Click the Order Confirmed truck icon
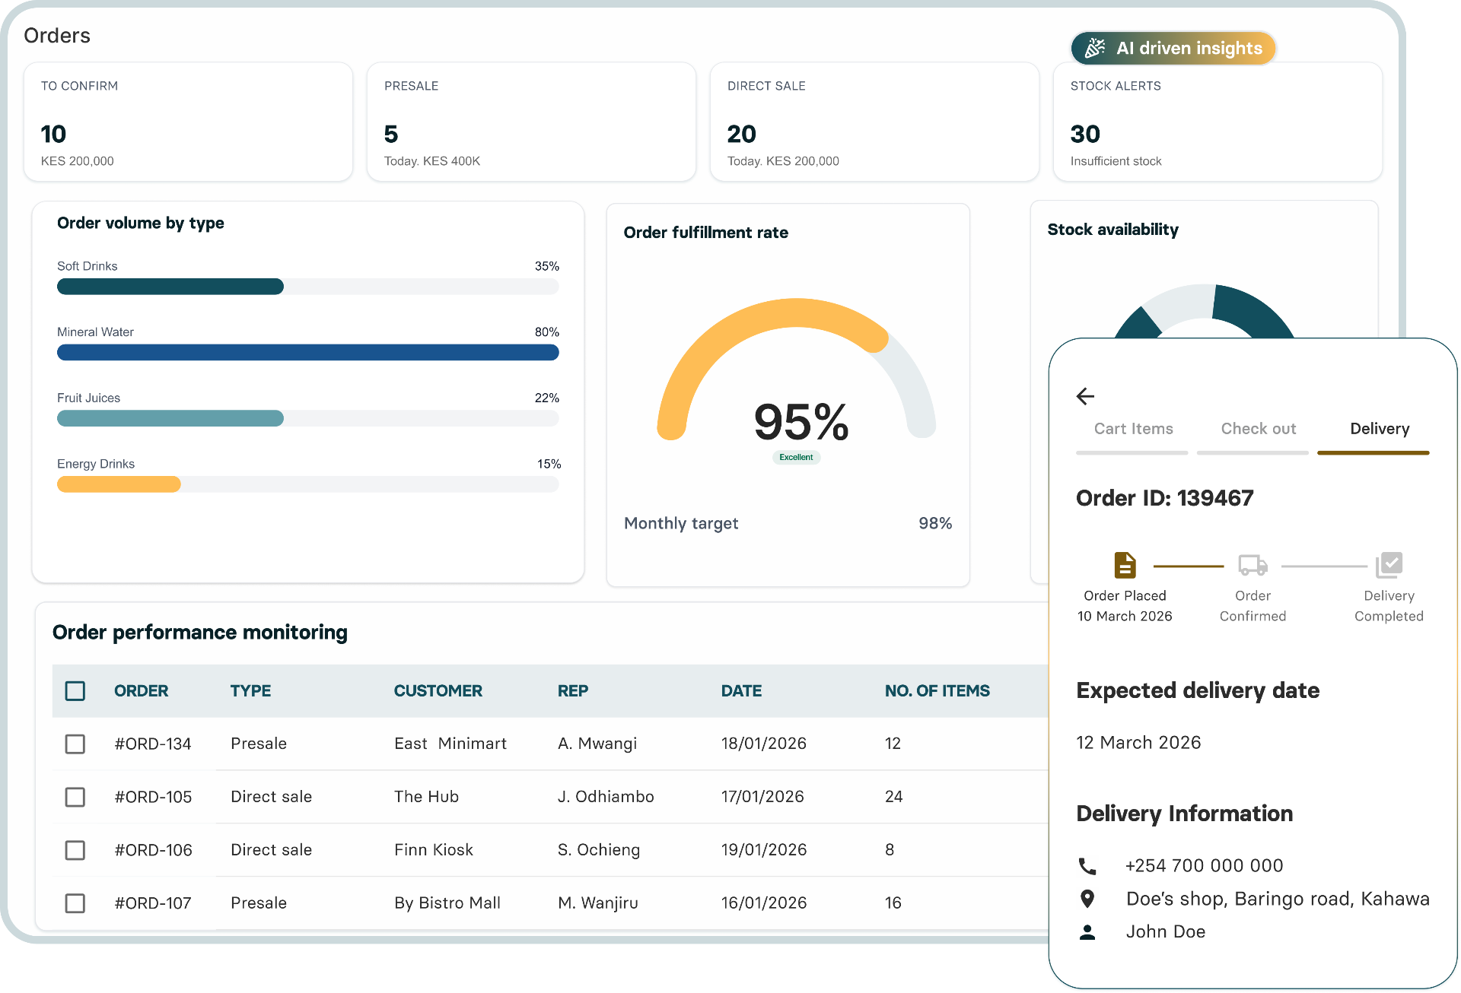1461x993 pixels. [x=1253, y=565]
